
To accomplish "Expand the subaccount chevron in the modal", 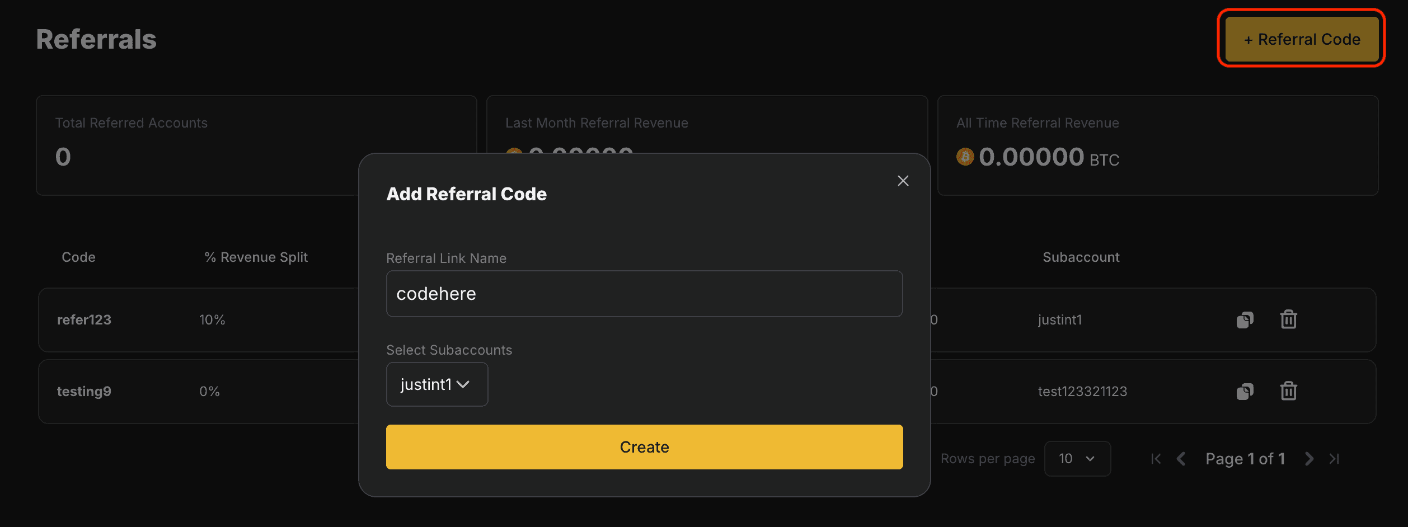I will coord(464,384).
